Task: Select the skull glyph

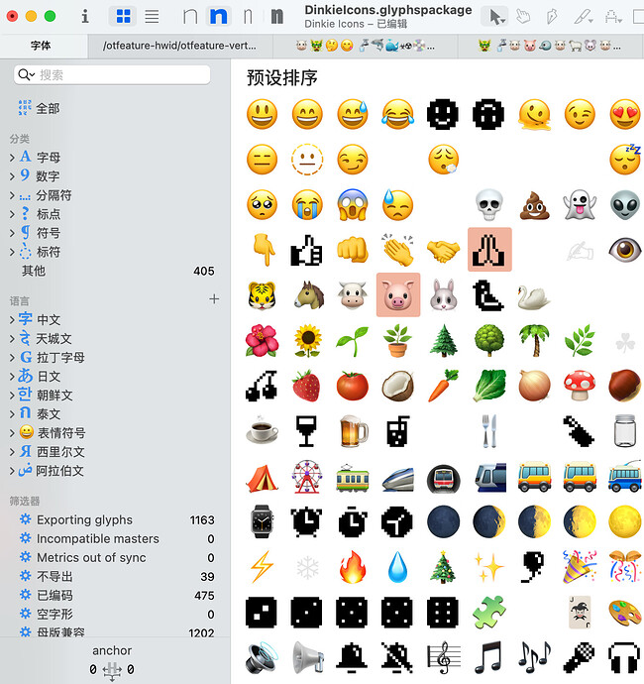Action: [489, 204]
